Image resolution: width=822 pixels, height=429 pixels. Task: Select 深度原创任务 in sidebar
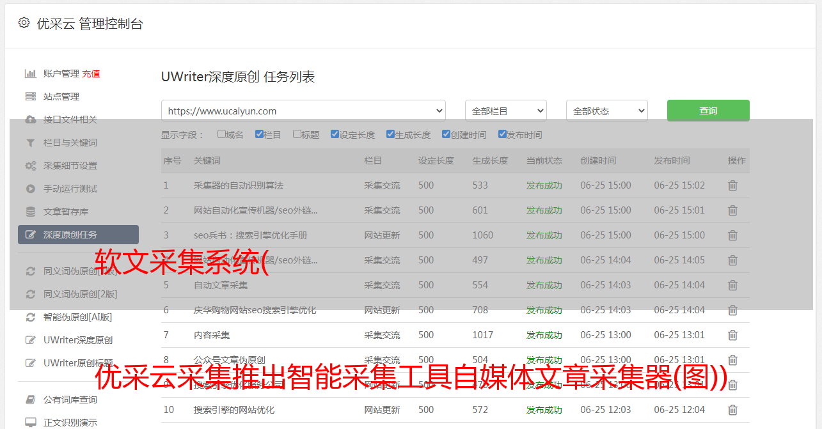tap(78, 235)
